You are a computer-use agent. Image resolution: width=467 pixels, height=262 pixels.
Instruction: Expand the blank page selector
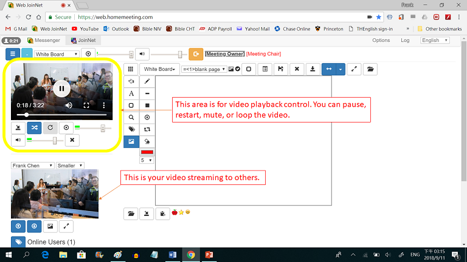click(x=204, y=69)
